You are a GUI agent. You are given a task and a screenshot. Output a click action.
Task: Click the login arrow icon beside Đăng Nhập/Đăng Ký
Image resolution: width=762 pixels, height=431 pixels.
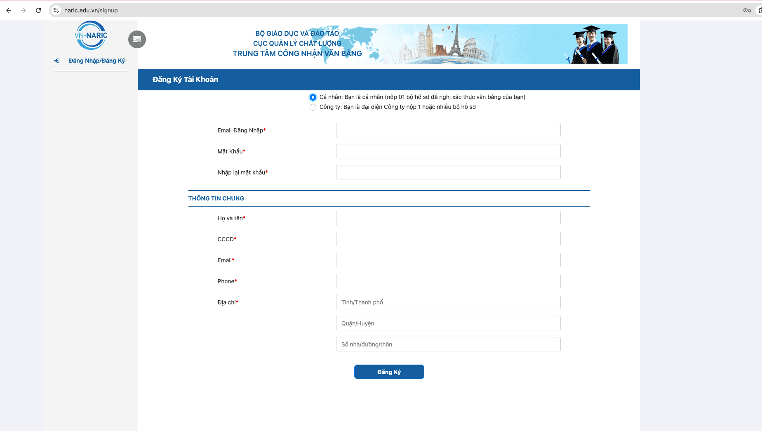pos(56,60)
